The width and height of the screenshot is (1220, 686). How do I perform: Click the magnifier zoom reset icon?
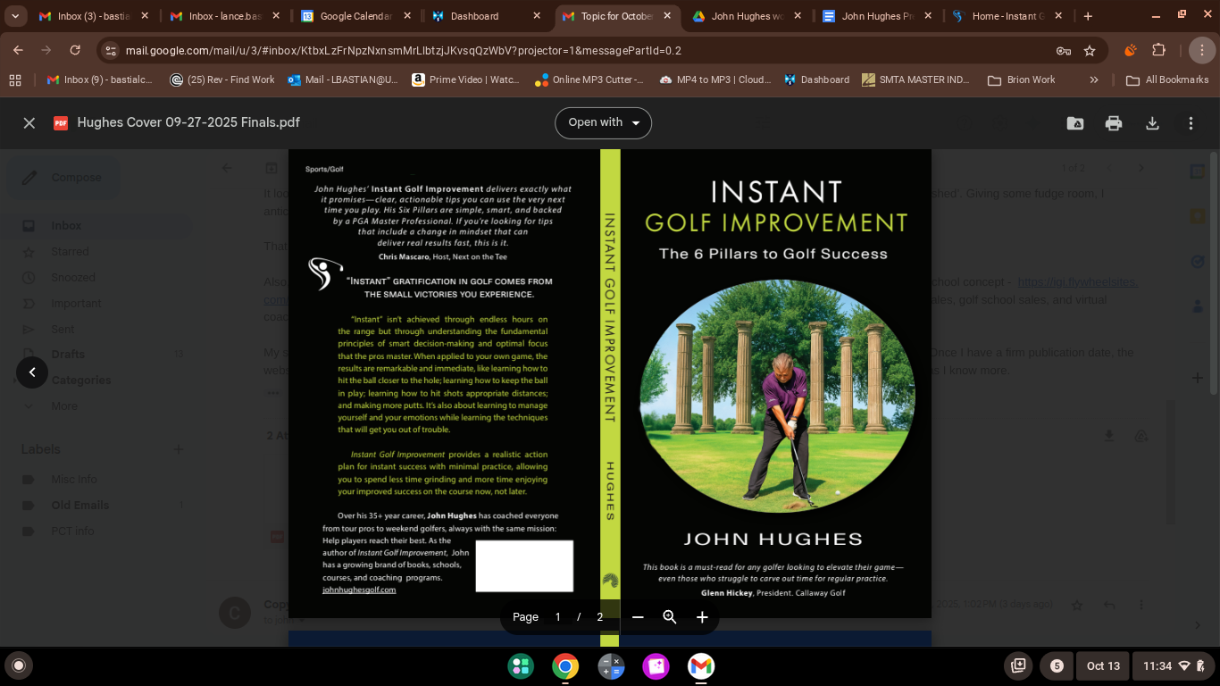pos(670,617)
